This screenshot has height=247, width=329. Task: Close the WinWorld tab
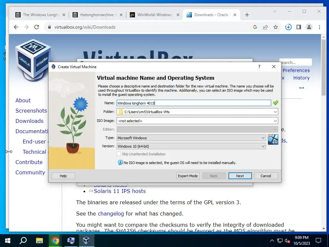[x=178, y=15]
